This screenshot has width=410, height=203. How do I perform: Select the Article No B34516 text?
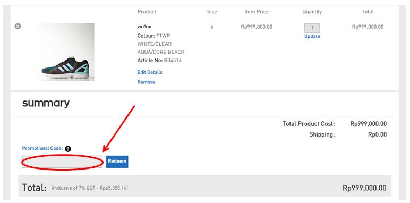(x=159, y=61)
